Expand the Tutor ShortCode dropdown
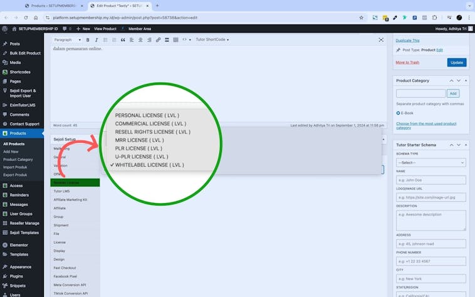Image resolution: width=475 pixels, height=297 pixels. (x=212, y=39)
